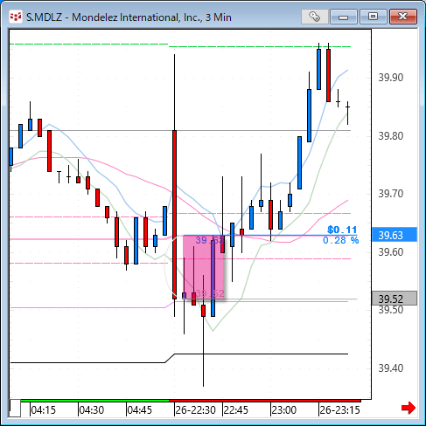The width and height of the screenshot is (426, 426).
Task: Click the 0.28 % percentage text
Action: (340, 240)
